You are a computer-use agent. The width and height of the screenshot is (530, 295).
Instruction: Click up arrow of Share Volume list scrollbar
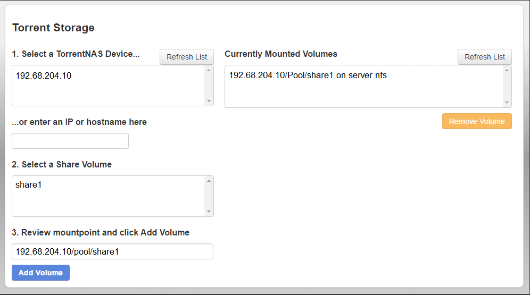209,181
